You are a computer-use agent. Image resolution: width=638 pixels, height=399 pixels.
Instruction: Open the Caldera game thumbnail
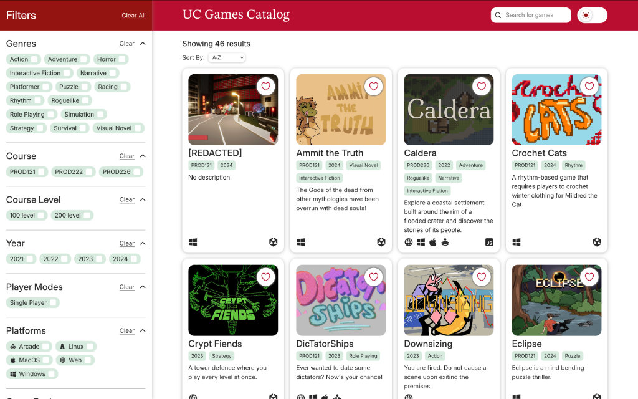click(x=449, y=110)
